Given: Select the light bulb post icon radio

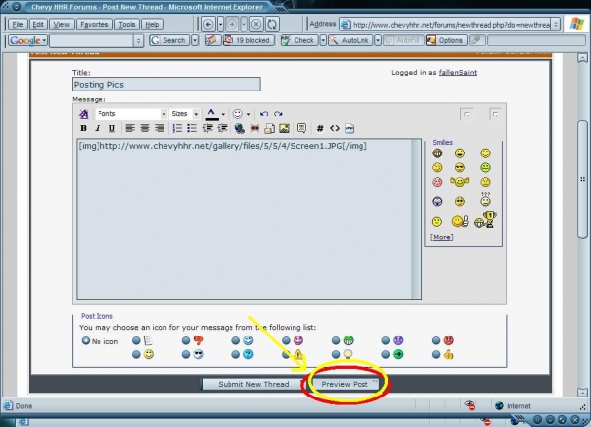Looking at the screenshot, I should coord(332,354).
